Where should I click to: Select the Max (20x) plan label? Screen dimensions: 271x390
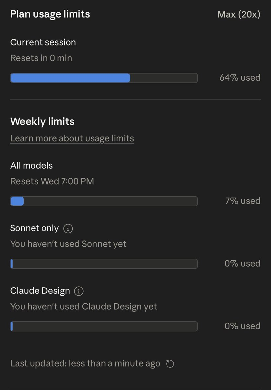tap(239, 15)
